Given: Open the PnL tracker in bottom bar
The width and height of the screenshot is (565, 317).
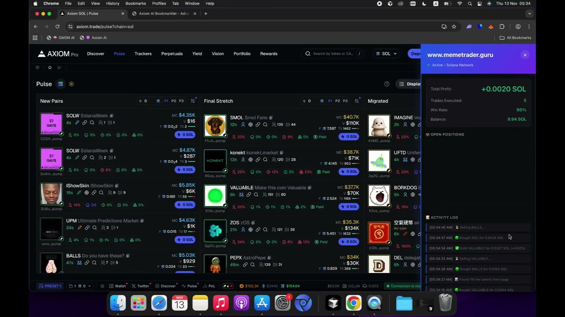Looking at the screenshot, I should click(208, 286).
